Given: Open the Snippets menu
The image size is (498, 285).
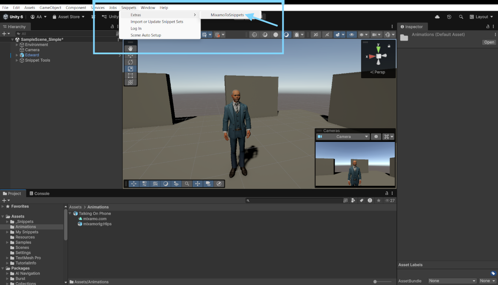Looking at the screenshot, I should tap(129, 8).
